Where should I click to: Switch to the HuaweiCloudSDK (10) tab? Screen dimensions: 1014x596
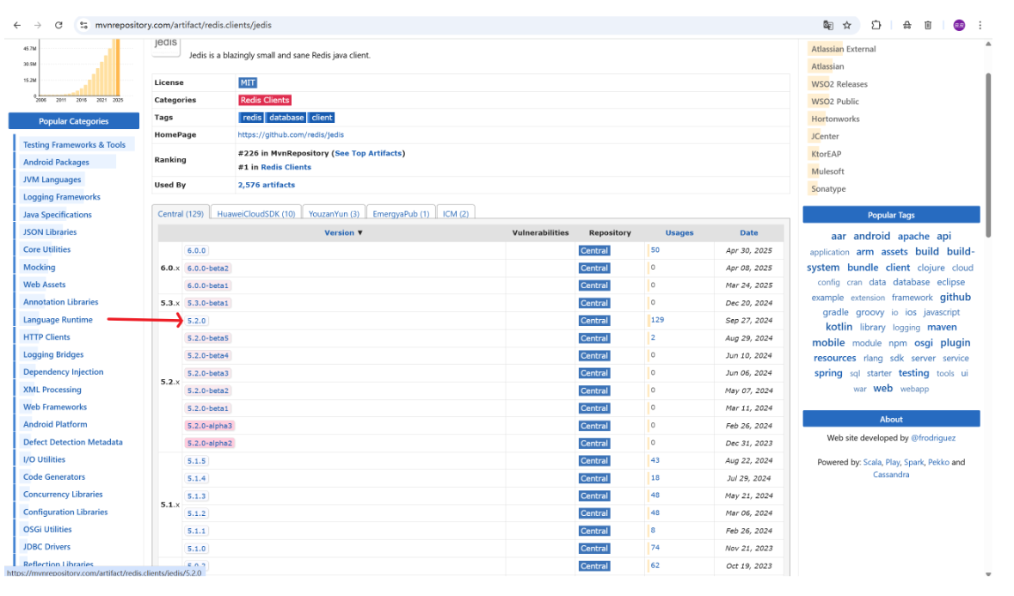256,214
